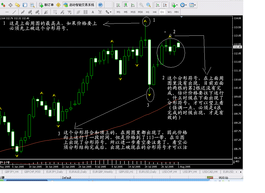Click the blue help question-mark icon
The image size is (265, 193).
(x=100, y=5)
